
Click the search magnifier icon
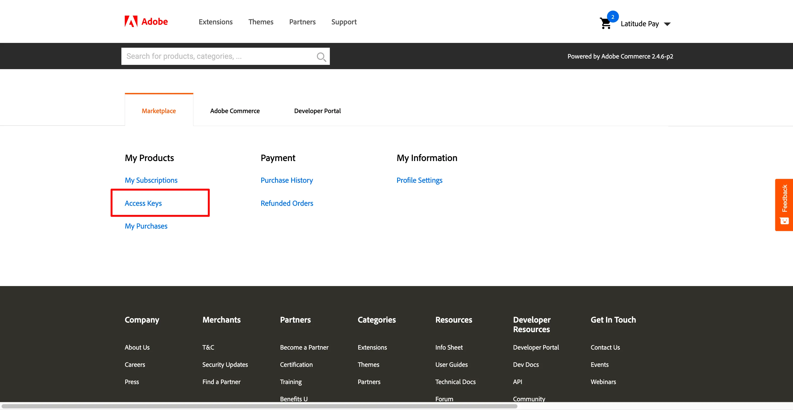tap(321, 57)
